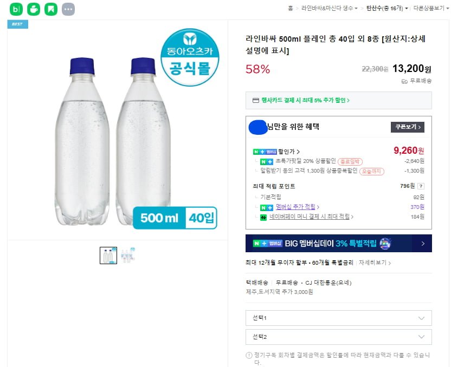Open the 선택1 option dropdown
451x367 pixels.
coord(338,318)
